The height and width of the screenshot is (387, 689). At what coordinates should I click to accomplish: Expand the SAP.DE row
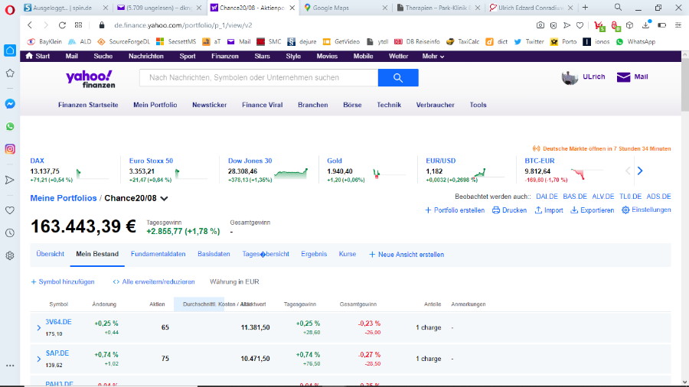(x=39, y=359)
